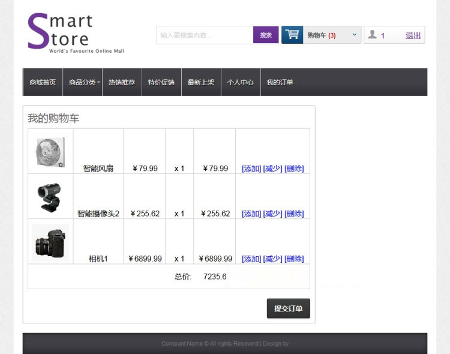
Task: Expand the 商品分类 menu
Action: pyautogui.click(x=83, y=82)
